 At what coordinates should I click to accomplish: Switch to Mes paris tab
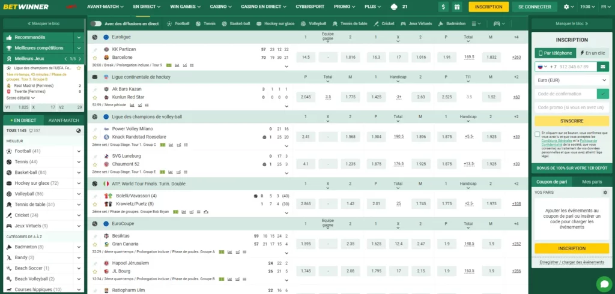point(592,182)
